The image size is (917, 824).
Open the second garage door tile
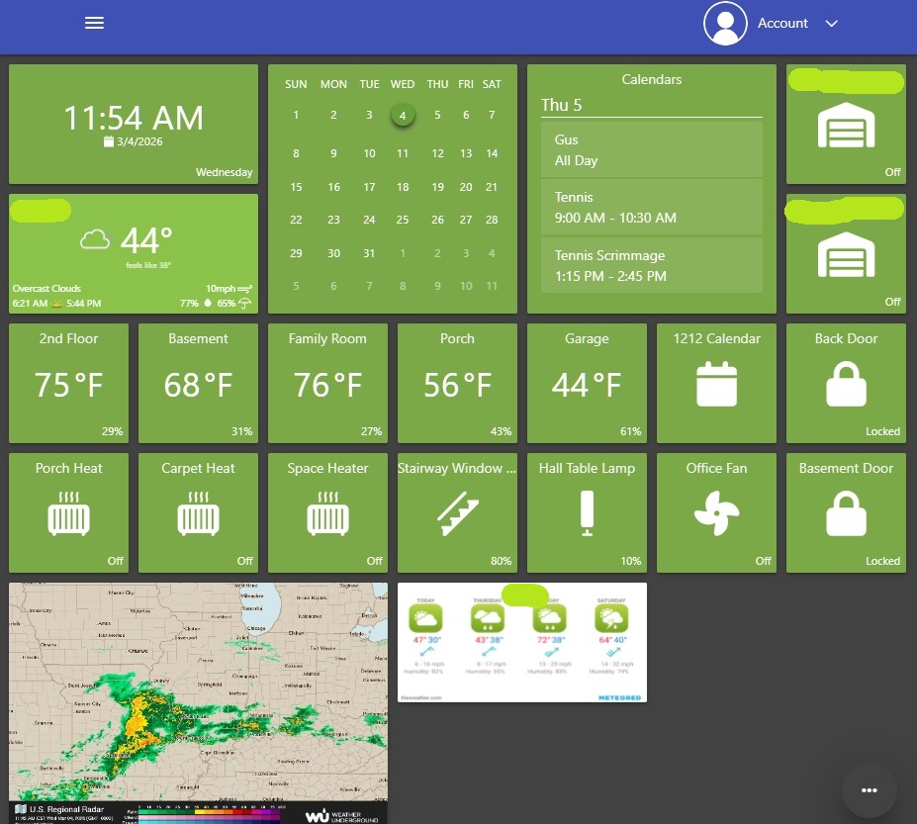pos(846,255)
